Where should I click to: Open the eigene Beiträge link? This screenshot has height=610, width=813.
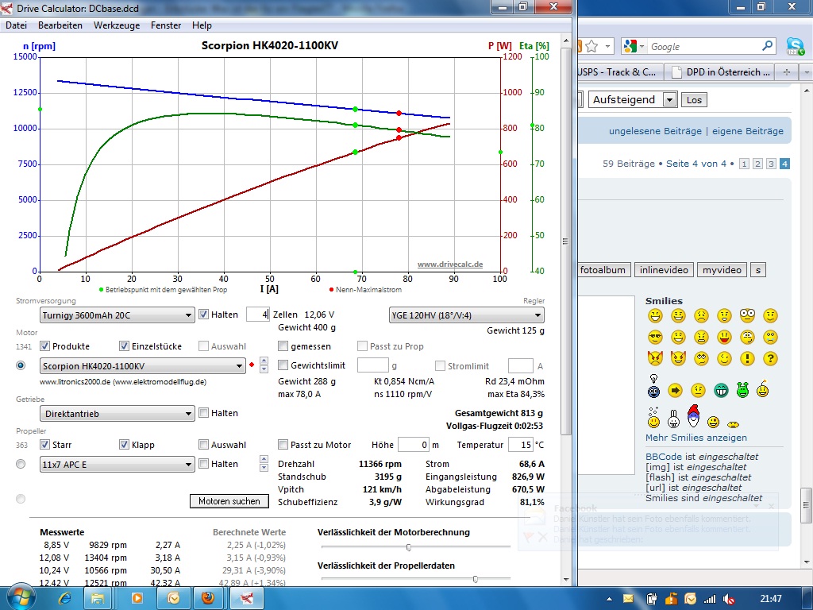pos(748,131)
